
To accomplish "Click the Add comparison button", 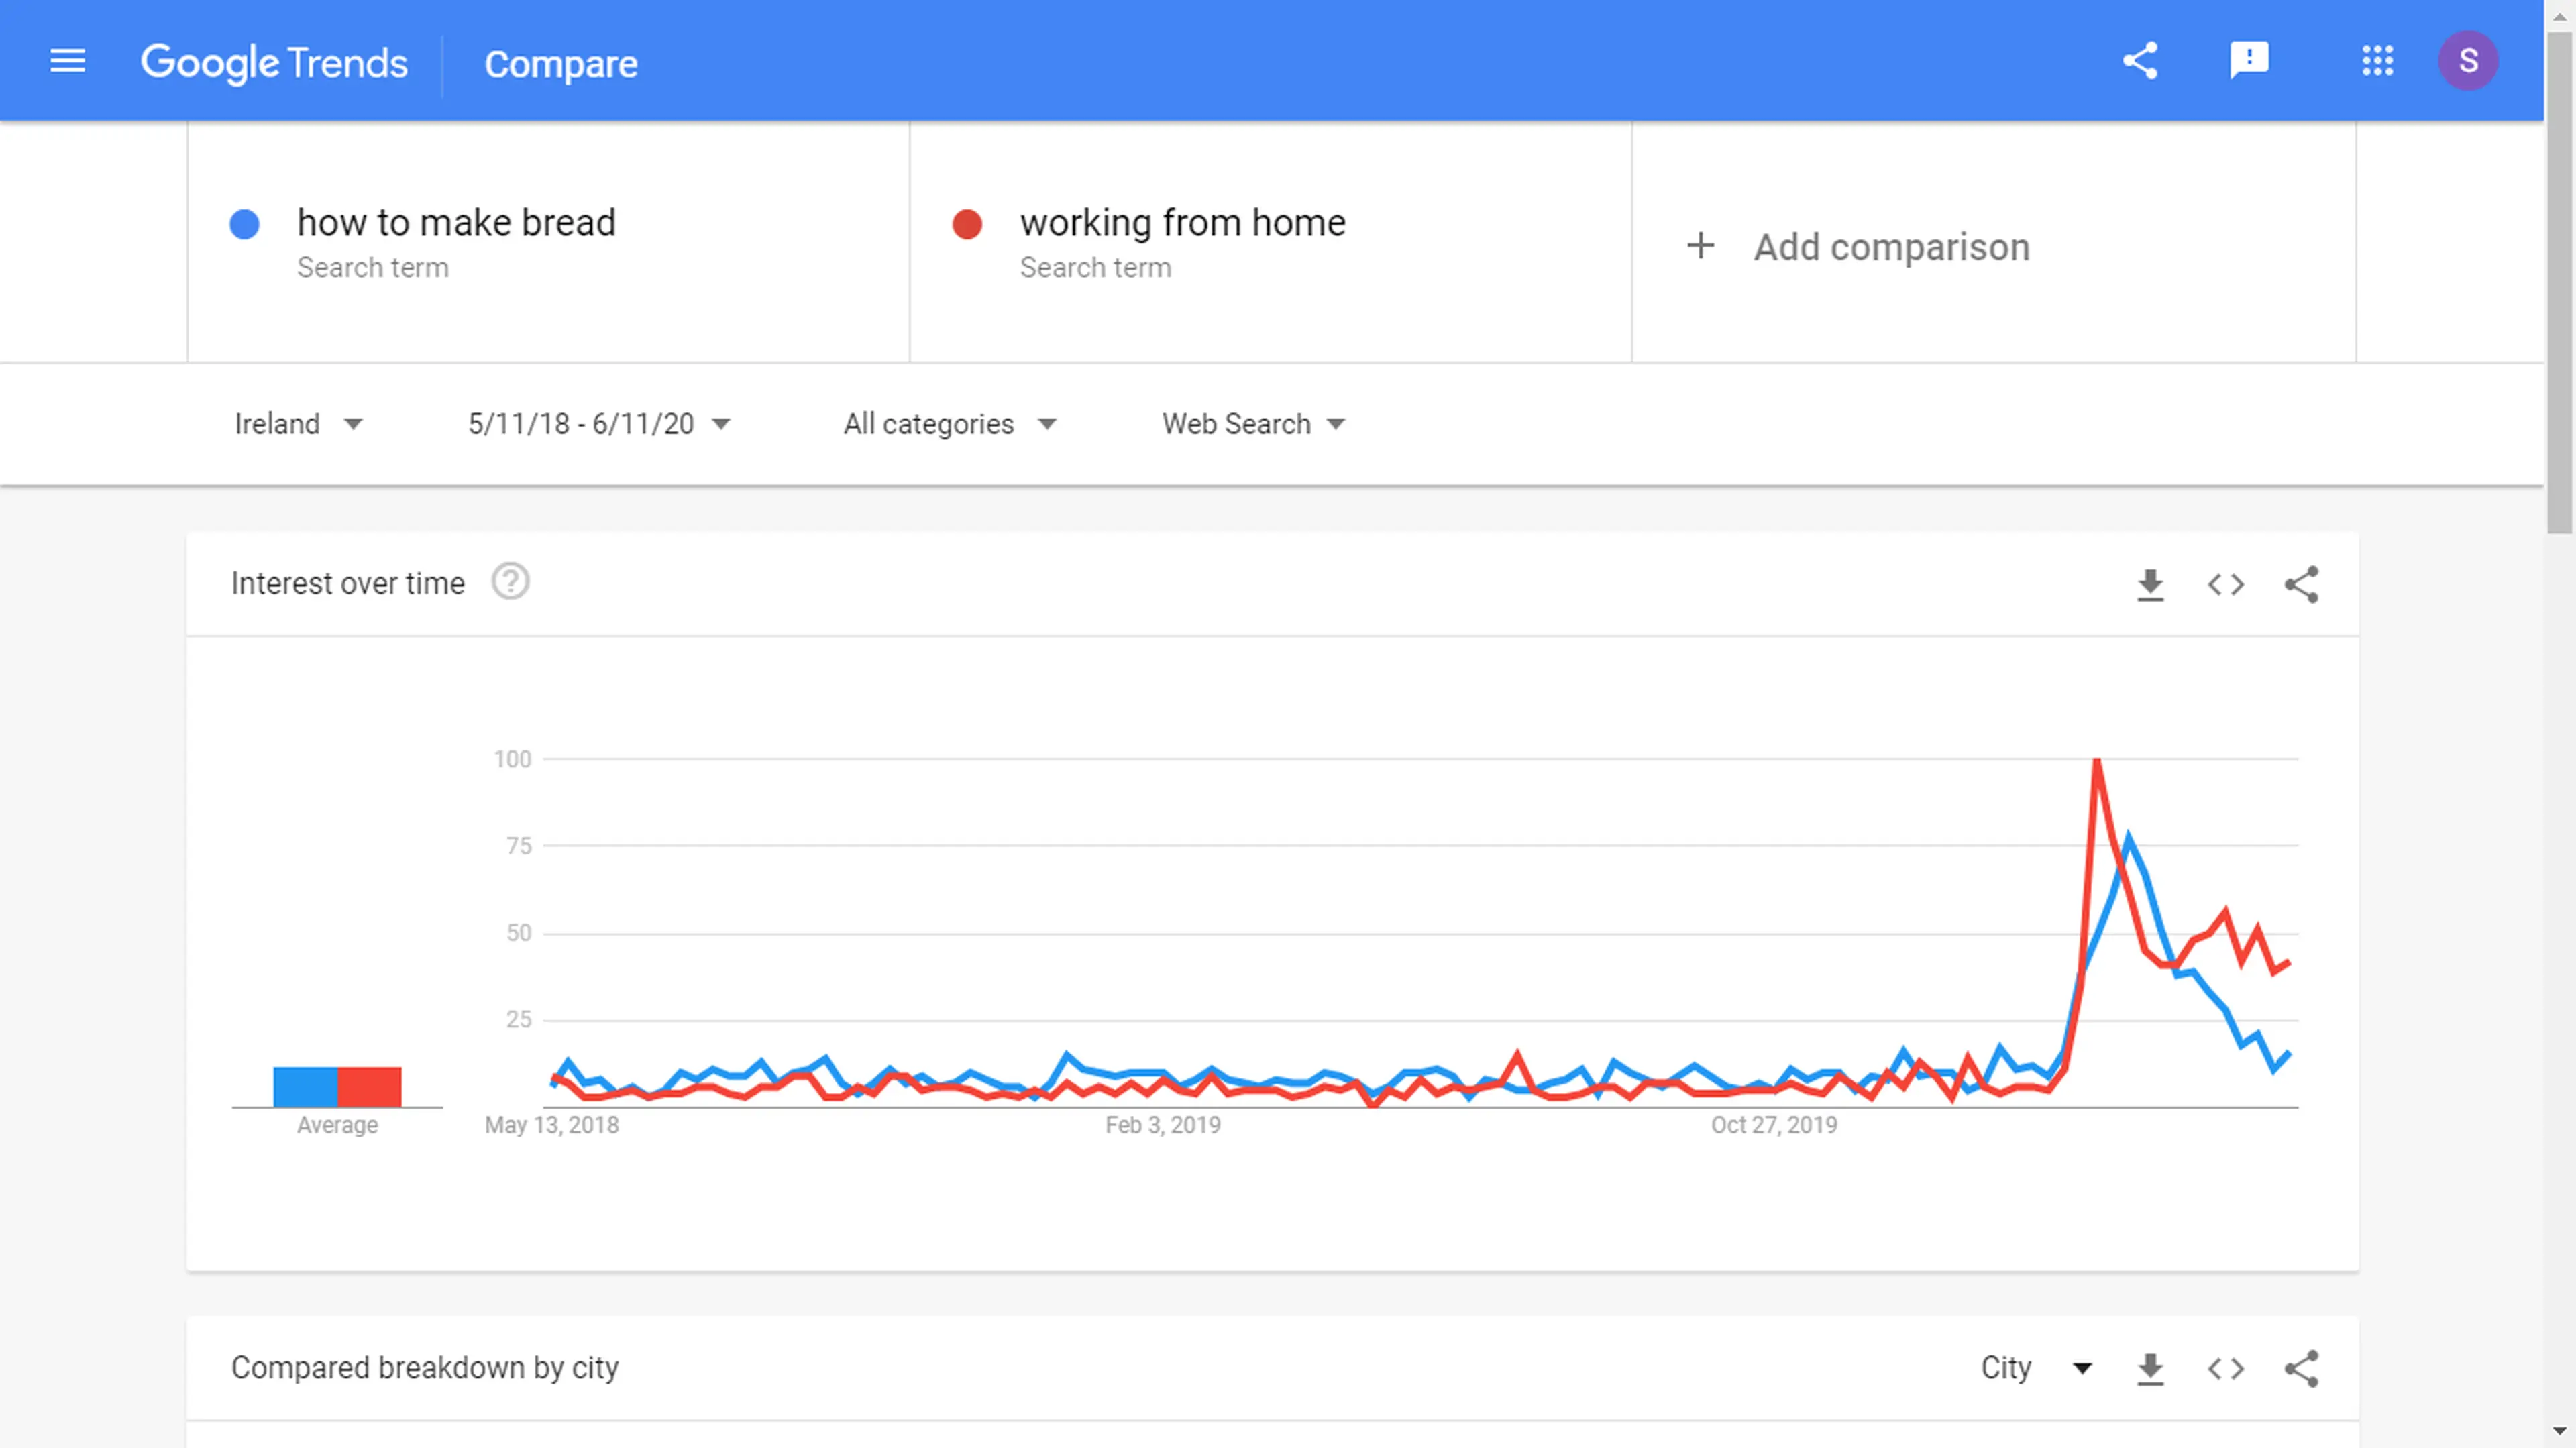I will pyautogui.click(x=1858, y=247).
